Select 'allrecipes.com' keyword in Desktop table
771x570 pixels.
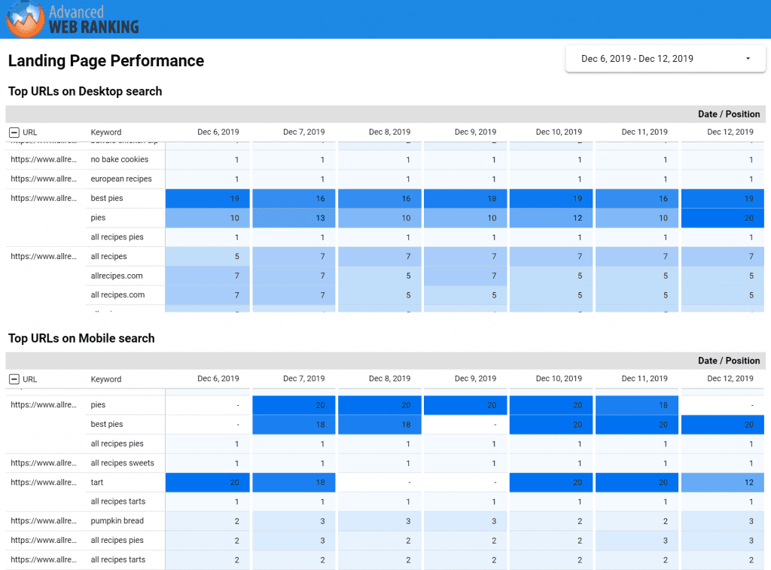coord(117,276)
